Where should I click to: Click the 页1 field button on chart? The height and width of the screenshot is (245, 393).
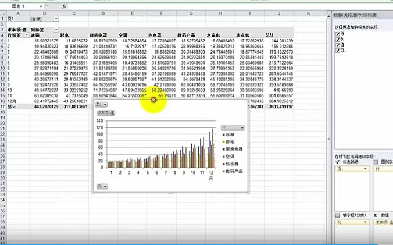pos(100,103)
